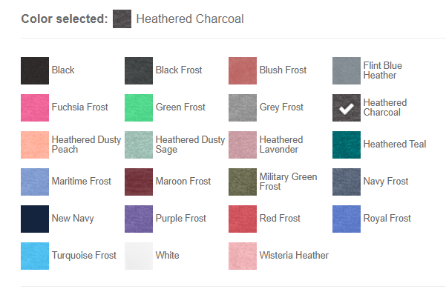Select the Black color swatch

click(35, 70)
